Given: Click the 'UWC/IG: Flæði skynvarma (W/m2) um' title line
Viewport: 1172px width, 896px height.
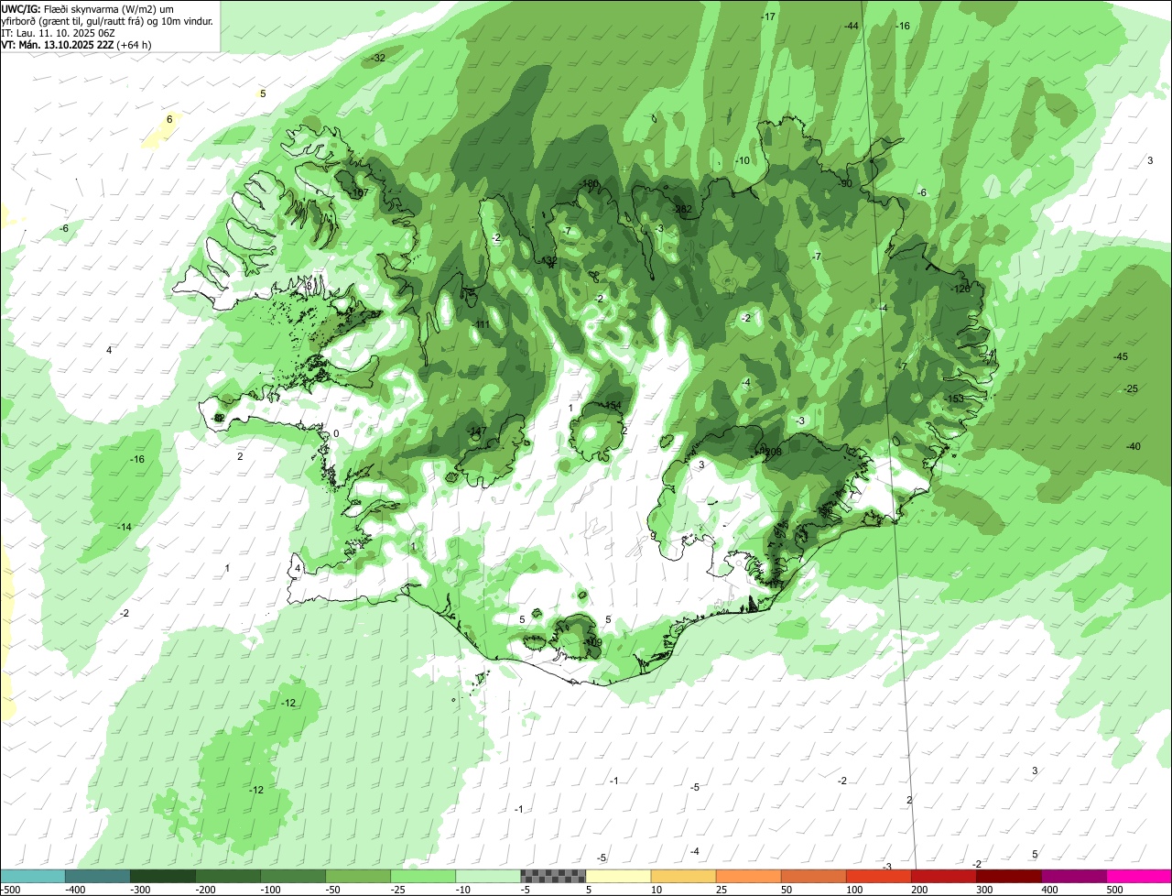Looking at the screenshot, I should click(88, 8).
